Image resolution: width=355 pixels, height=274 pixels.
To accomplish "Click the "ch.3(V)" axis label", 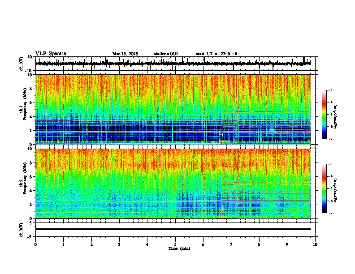I will (22, 230).
